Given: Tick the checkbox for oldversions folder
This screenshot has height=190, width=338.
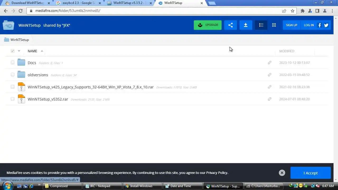Looking at the screenshot, I should tap(12, 75).
